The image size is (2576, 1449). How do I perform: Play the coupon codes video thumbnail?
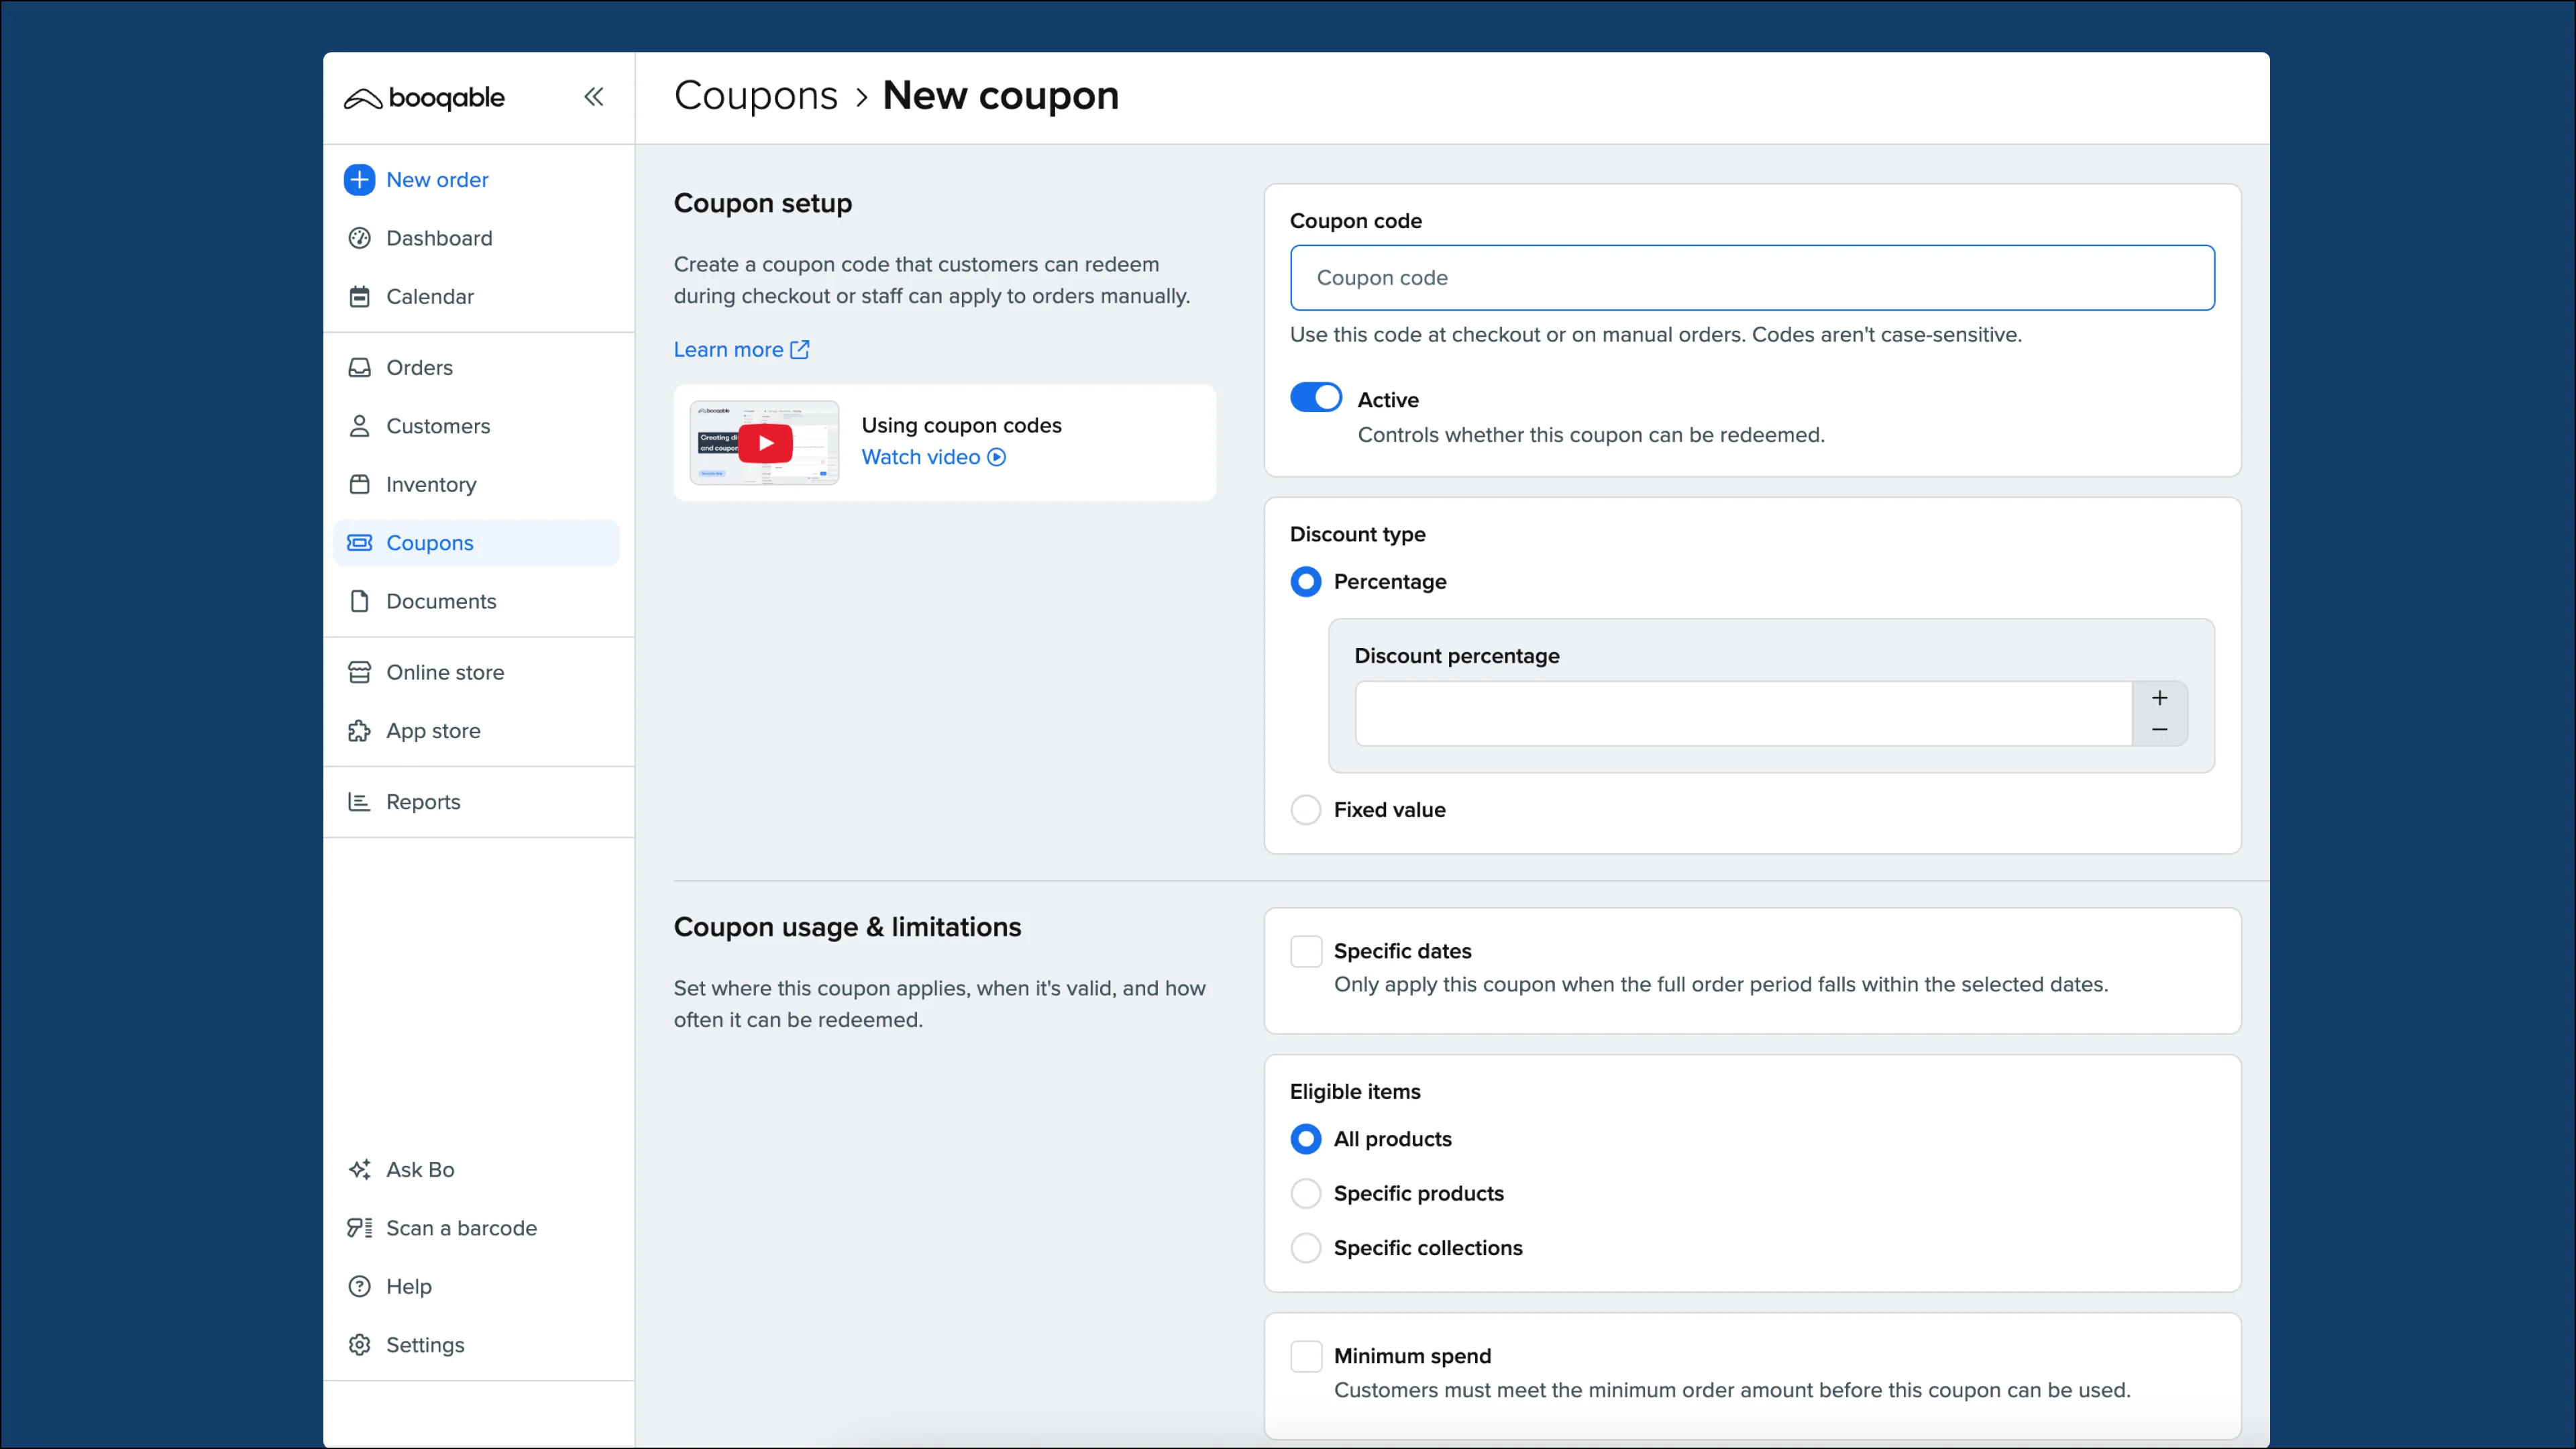click(x=765, y=443)
